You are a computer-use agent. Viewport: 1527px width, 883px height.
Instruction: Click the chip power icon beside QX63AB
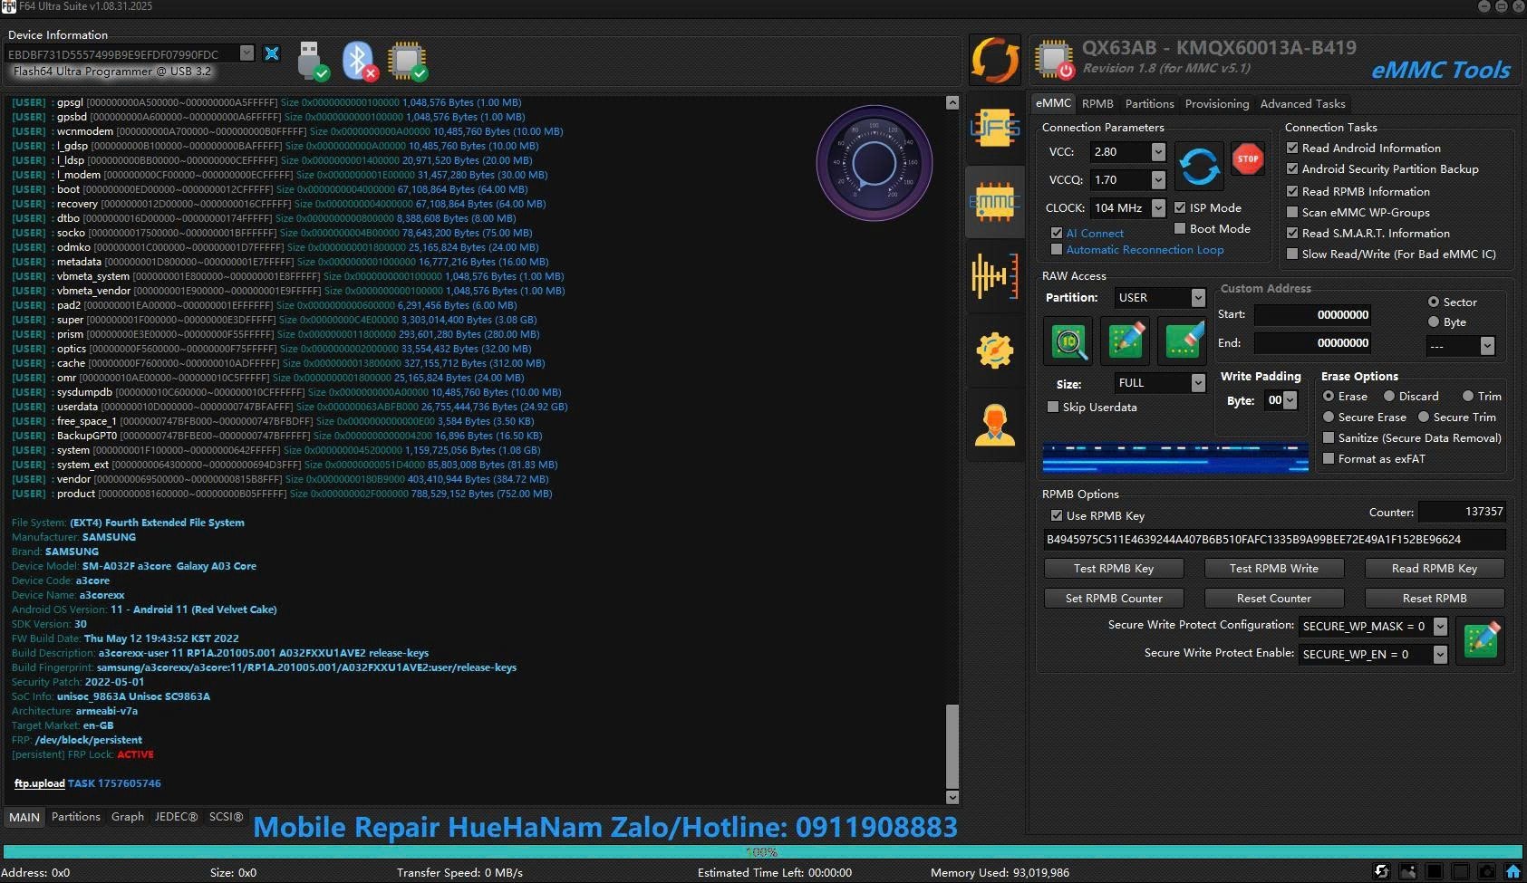pos(1054,60)
